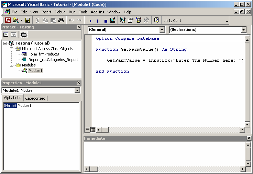The height and width of the screenshot is (174, 253).
Task: Click the Reset stop button
Action: point(106,21)
